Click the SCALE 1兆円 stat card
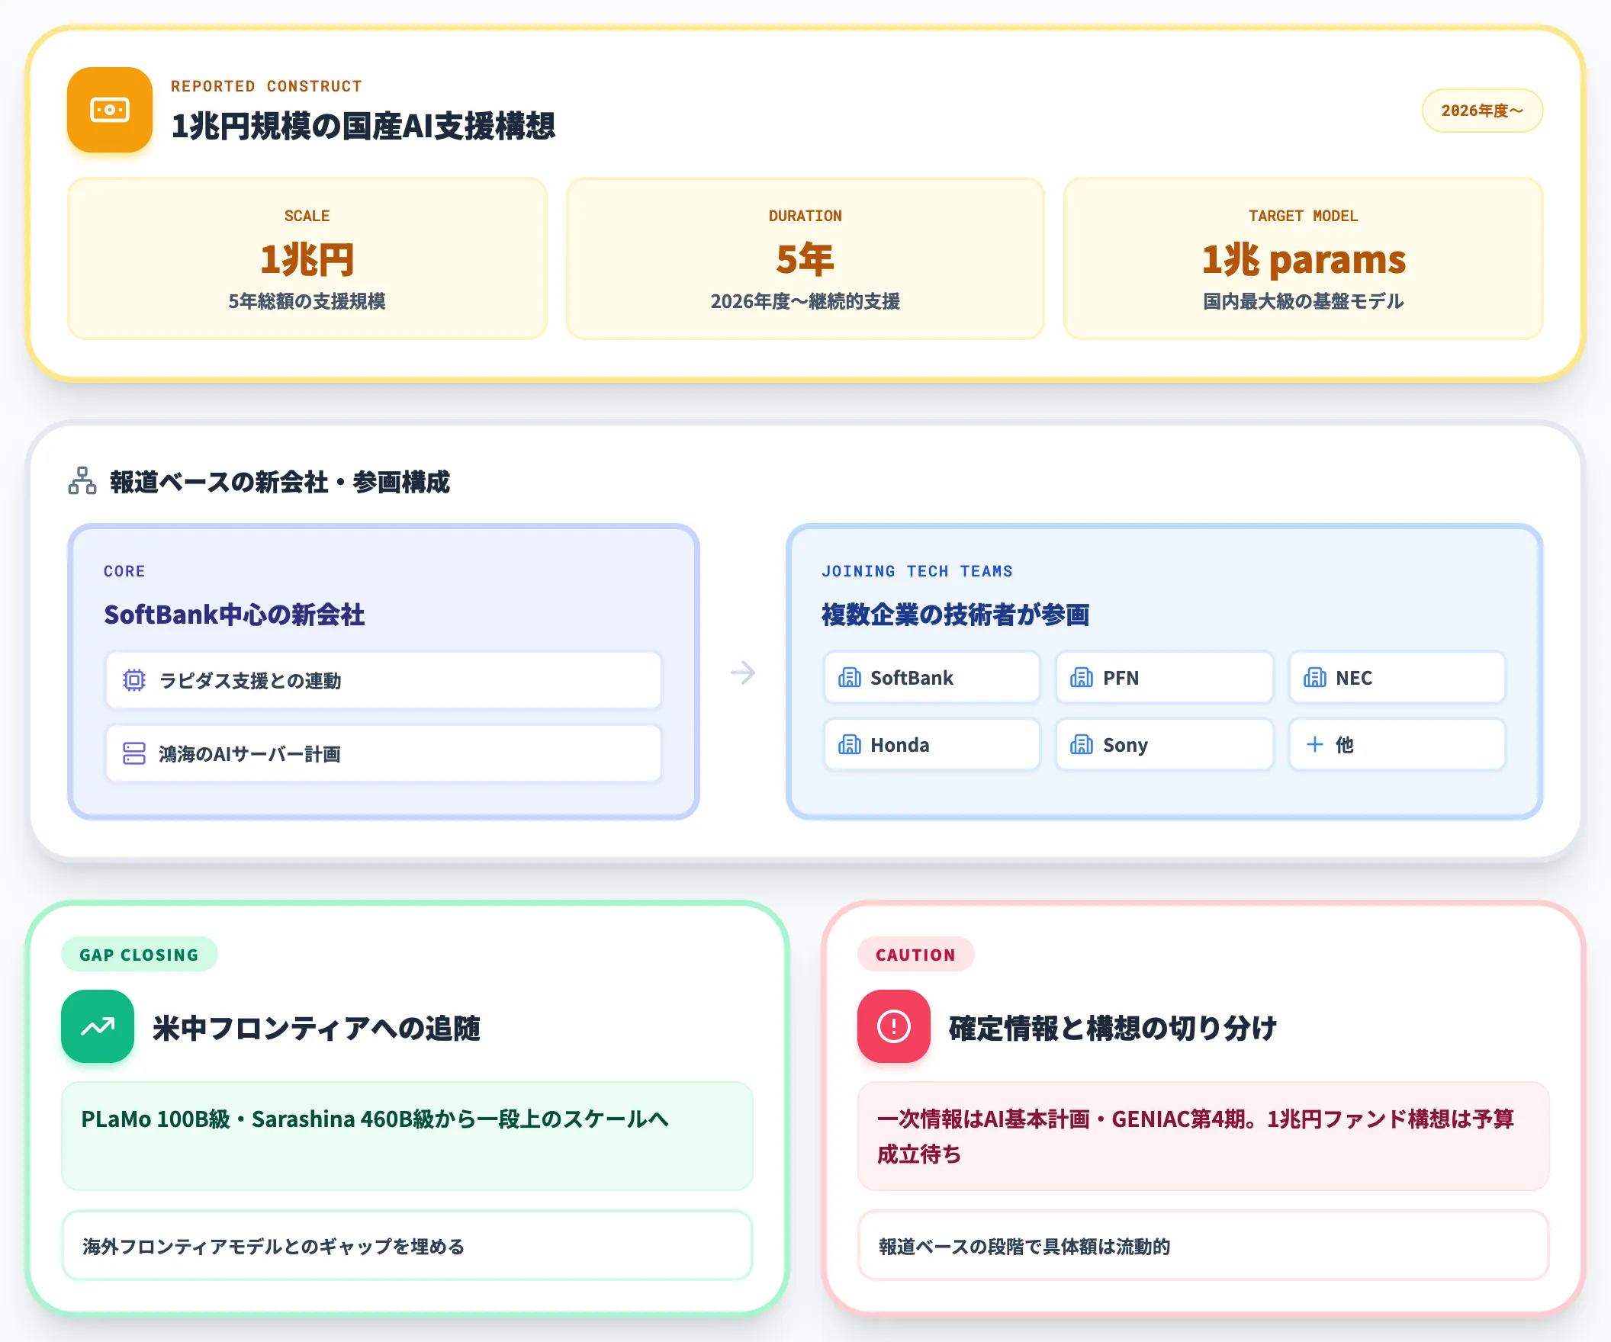Screen dimensions: 1611x1342 307,258
